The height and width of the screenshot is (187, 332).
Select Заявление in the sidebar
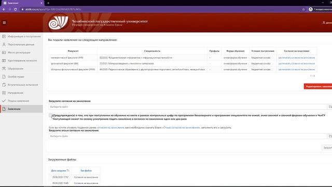click(x=21, y=109)
